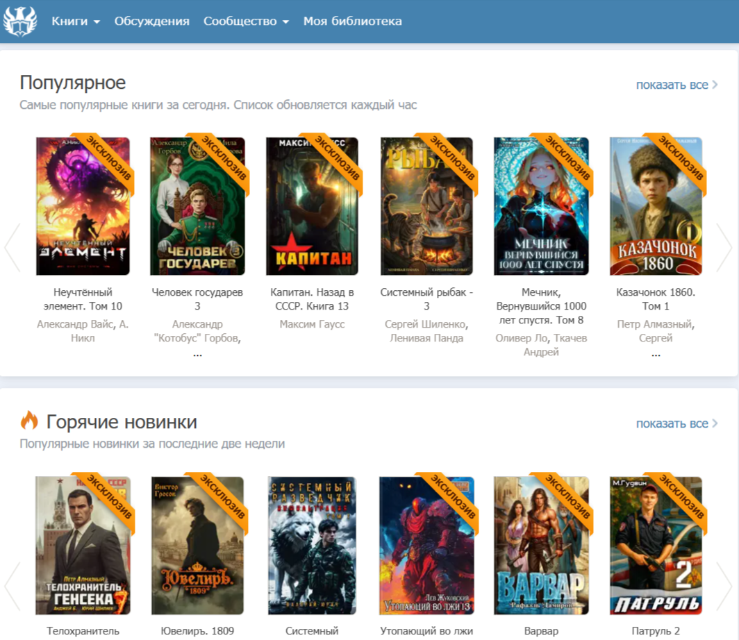Open Человек государев 3 book cover

point(197,205)
